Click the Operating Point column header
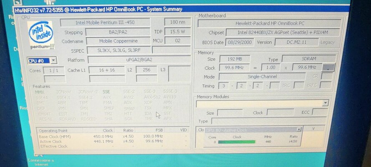This screenshot has height=167, width=371. pos(54,130)
